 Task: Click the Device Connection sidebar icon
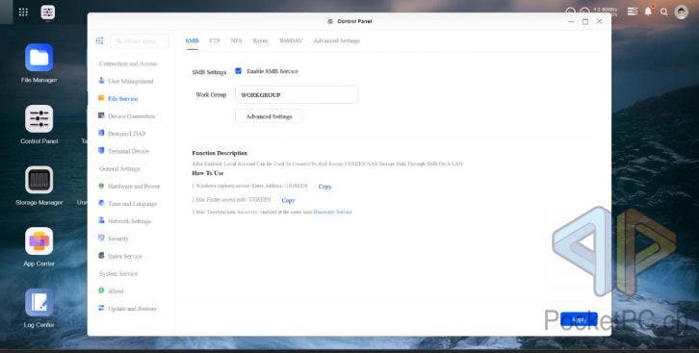tap(101, 115)
